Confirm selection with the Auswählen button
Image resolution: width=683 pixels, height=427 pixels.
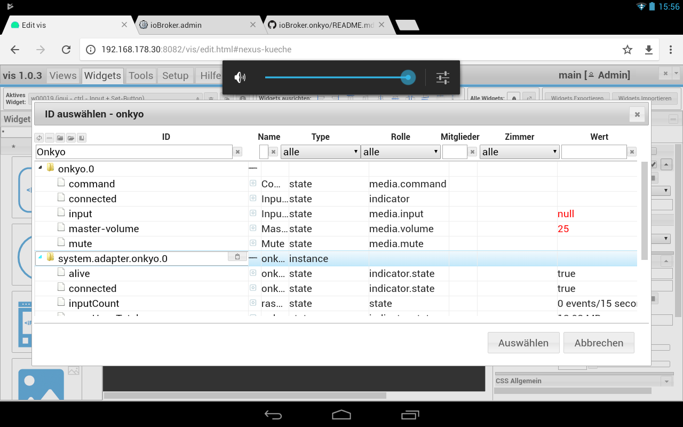tap(523, 343)
